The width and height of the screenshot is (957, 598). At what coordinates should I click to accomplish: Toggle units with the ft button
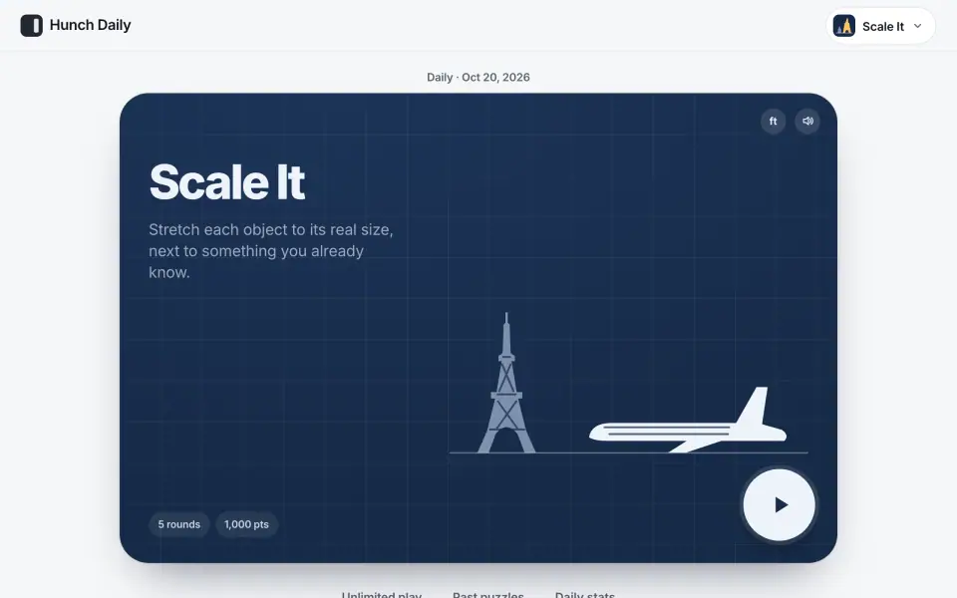pyautogui.click(x=773, y=121)
